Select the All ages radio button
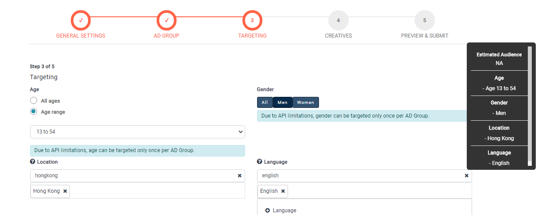Image resolution: width=538 pixels, height=218 pixels. coord(34,101)
